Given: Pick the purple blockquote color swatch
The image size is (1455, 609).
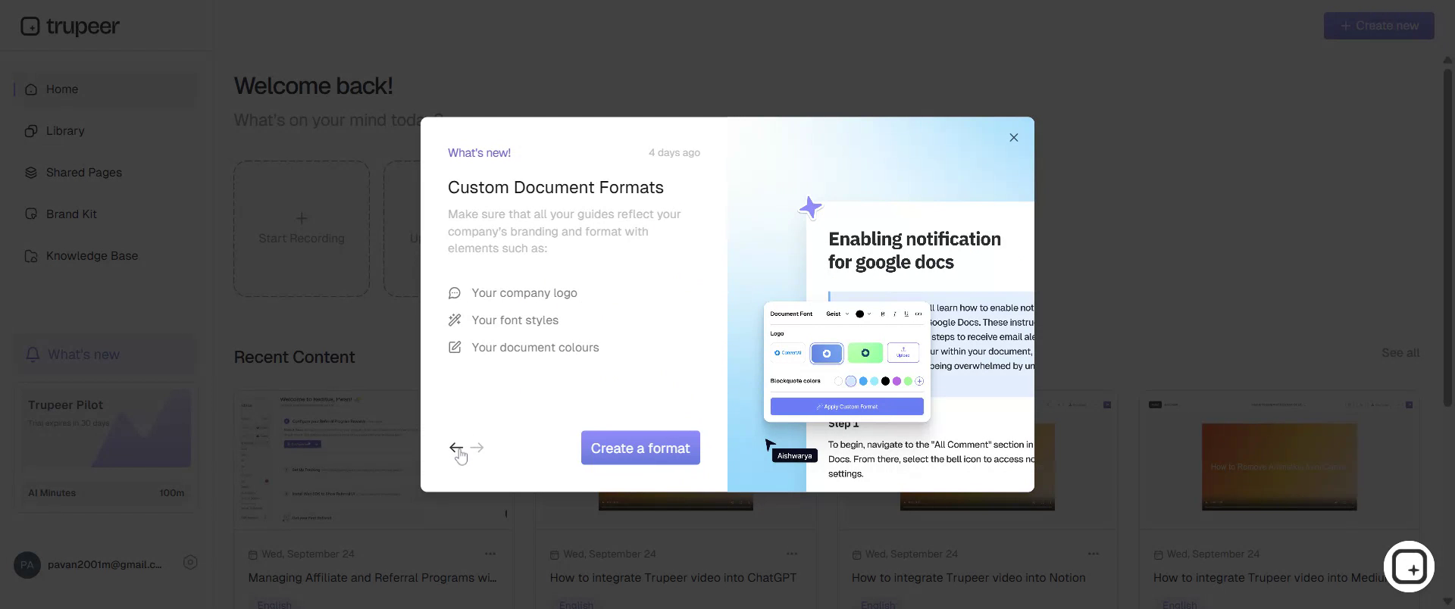Looking at the screenshot, I should pos(896,381).
